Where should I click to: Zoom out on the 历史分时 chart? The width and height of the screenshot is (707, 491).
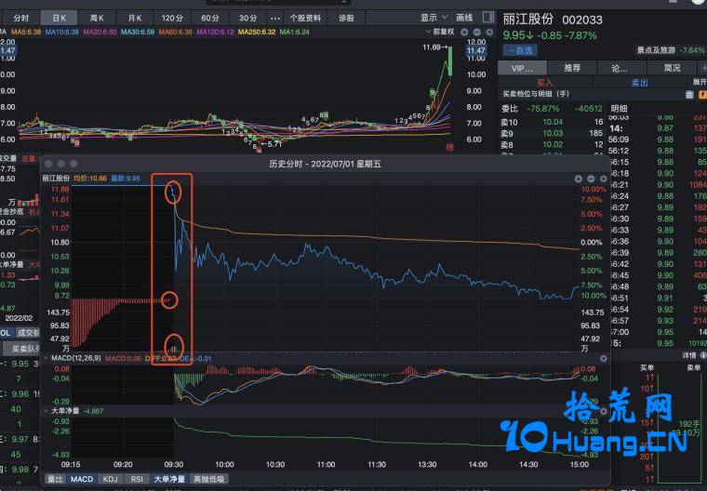591,179
